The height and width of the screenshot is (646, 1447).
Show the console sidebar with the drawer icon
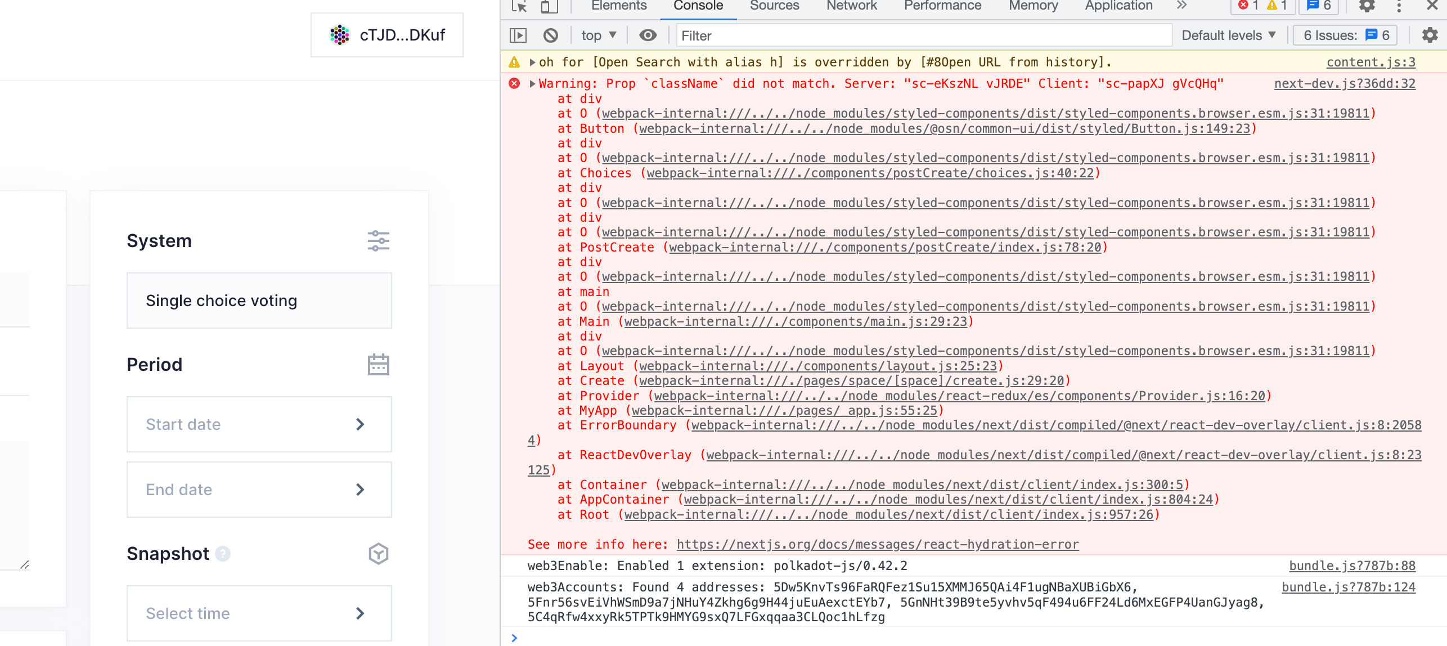click(x=518, y=35)
